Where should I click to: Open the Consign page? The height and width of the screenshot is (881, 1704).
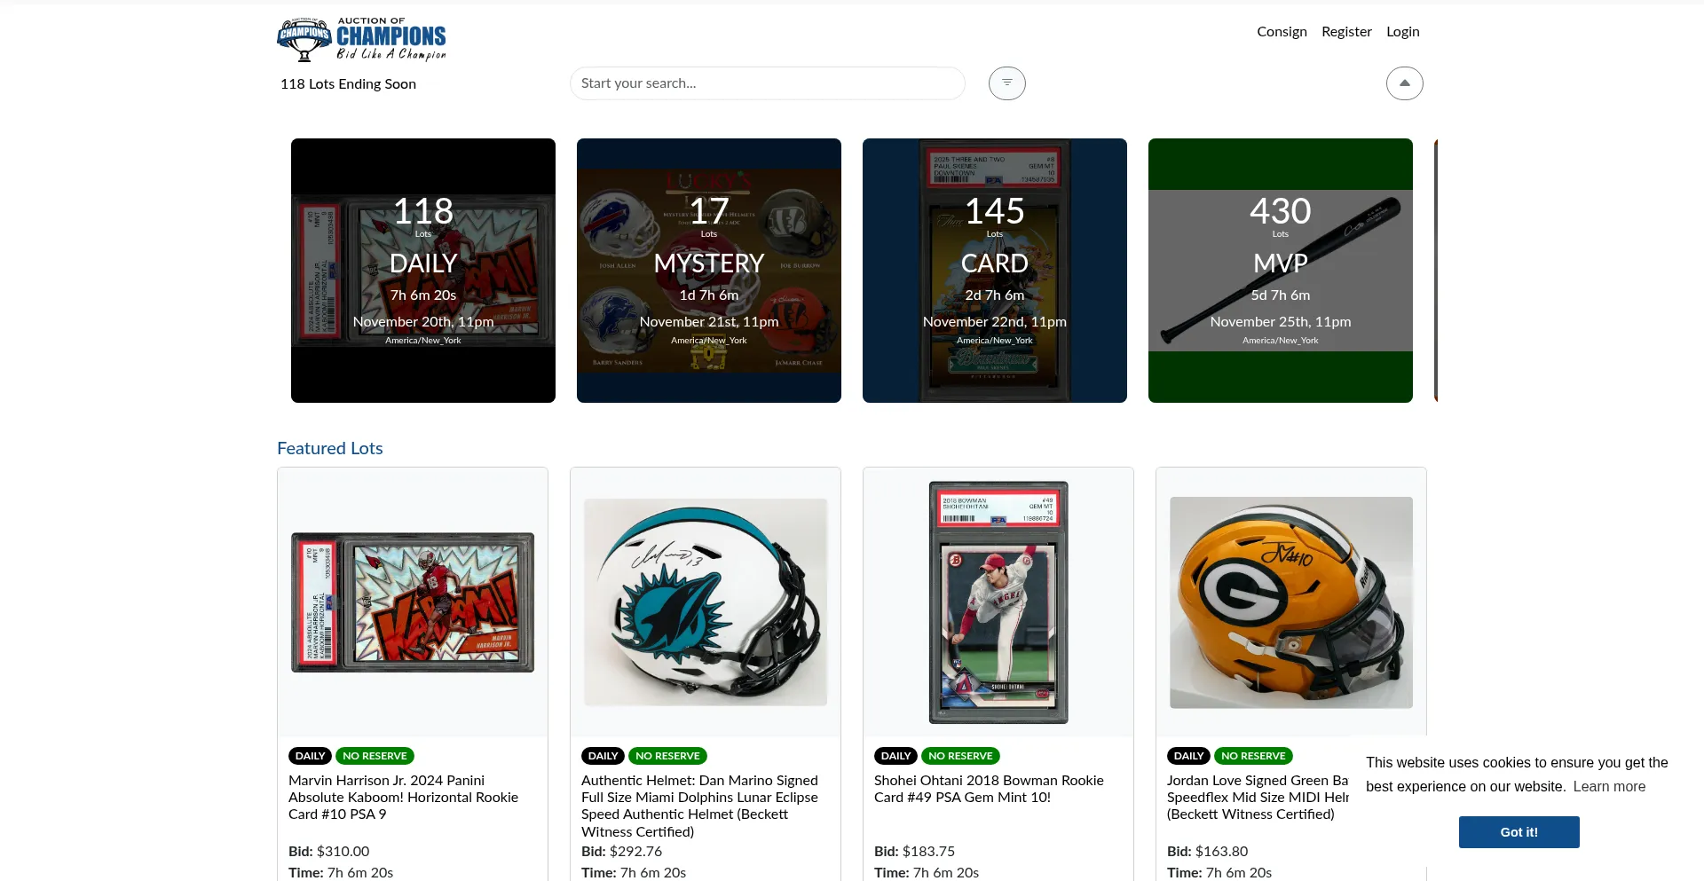1282,32
